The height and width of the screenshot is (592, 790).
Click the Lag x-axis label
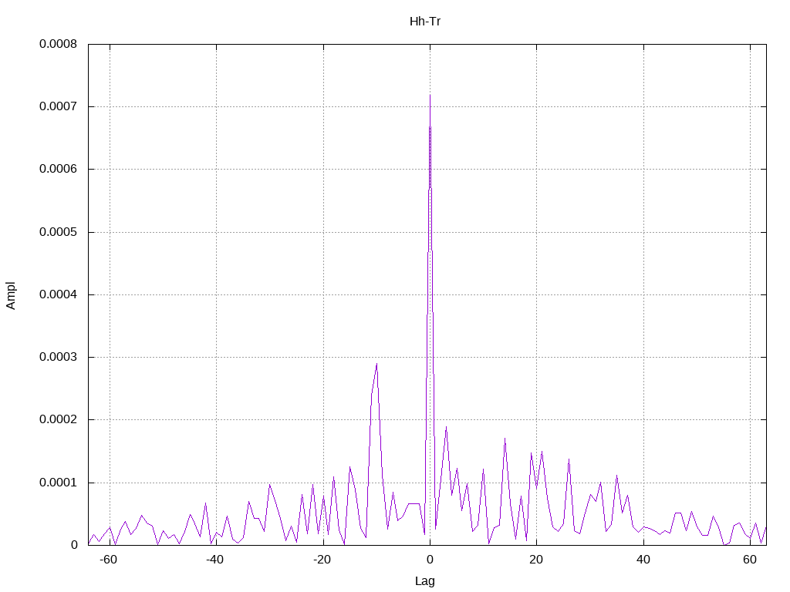425,581
